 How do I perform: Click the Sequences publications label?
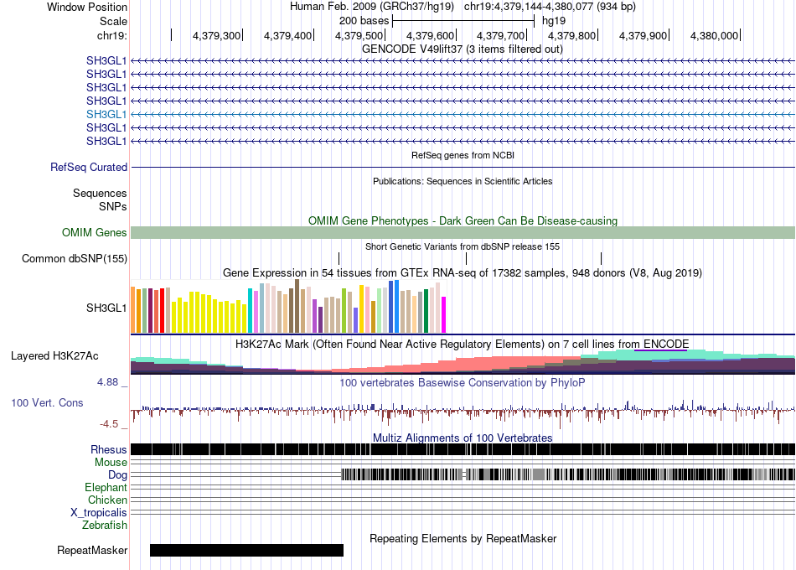pos(100,193)
